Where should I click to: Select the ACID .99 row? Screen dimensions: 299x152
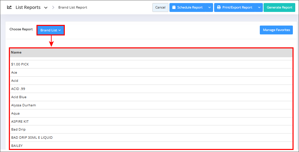pyautogui.click(x=151, y=89)
